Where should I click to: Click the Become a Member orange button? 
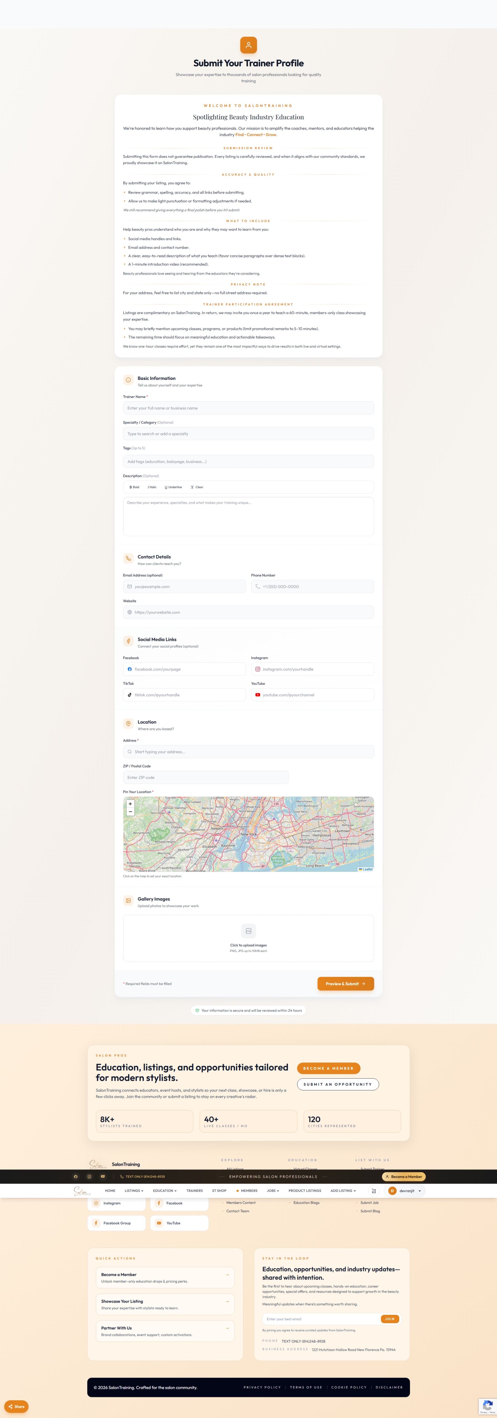pos(329,1068)
